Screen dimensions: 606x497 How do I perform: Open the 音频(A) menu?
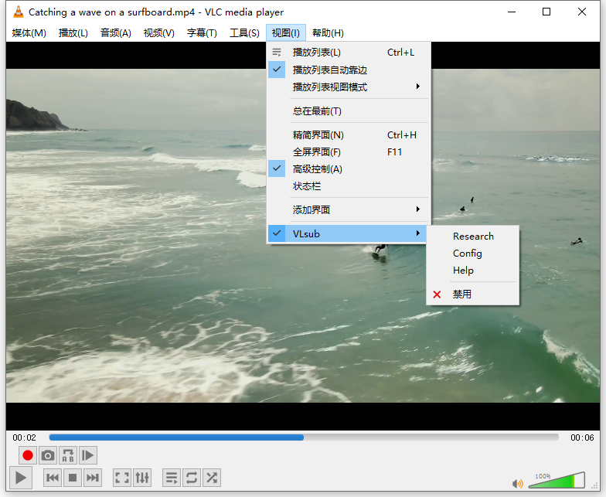[x=116, y=32]
